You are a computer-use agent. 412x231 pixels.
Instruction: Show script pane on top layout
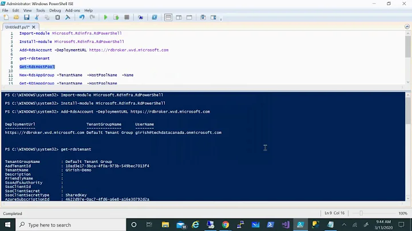[168, 17]
